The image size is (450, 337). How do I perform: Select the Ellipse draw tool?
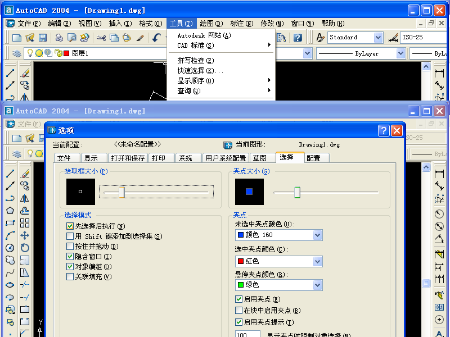[10, 285]
